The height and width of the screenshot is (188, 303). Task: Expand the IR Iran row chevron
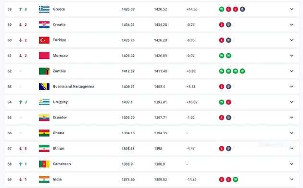pyautogui.click(x=291, y=149)
